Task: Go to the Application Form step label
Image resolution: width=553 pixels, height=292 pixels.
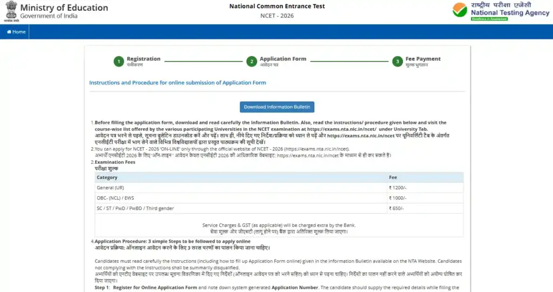Action: (282, 59)
